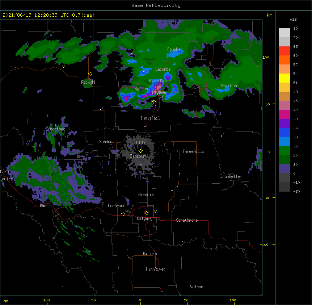This screenshot has height=305, width=312.
Task: Click the km unit label on the horizontal axis
Action: (x=5, y=301)
